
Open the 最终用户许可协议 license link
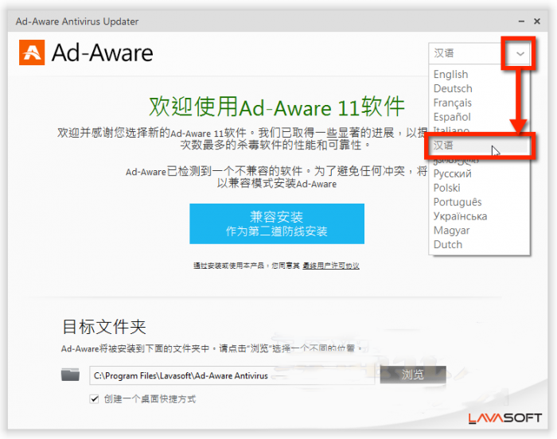click(331, 266)
